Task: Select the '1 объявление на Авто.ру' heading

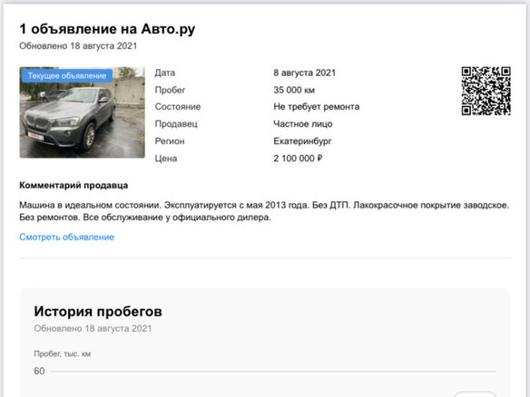Action: point(107,29)
